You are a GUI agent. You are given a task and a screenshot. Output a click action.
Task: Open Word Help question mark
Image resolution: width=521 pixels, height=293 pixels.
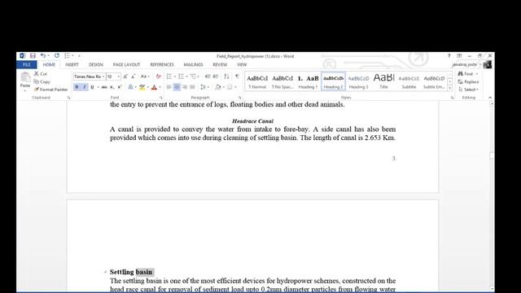point(449,56)
